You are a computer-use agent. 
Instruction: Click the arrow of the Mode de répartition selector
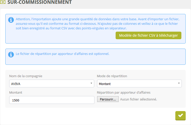pyautogui.click(x=179, y=84)
